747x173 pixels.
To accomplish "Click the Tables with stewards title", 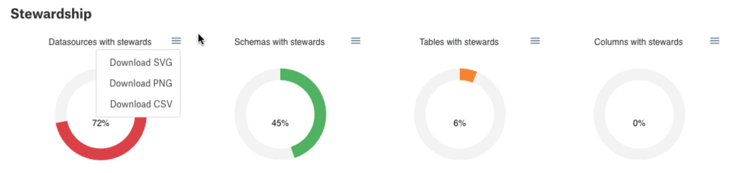I will (459, 42).
